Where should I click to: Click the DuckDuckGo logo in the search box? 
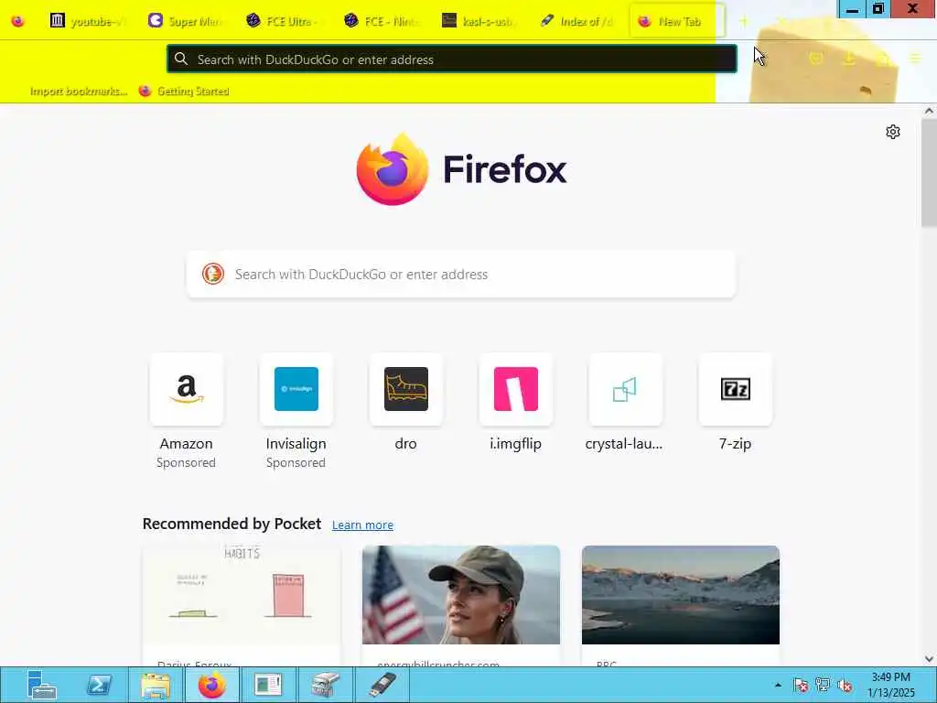point(212,274)
